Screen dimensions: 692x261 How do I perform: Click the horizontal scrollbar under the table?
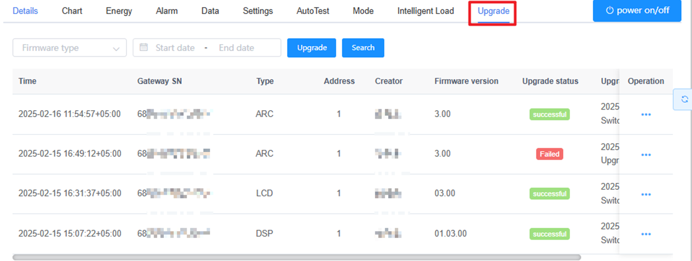point(296,257)
